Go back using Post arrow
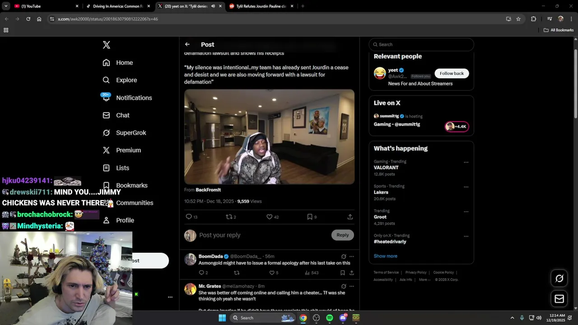Image resolution: width=578 pixels, height=325 pixels. tap(187, 44)
